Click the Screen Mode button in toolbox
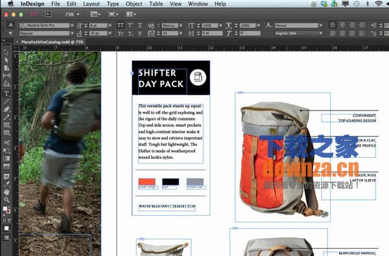 [6, 238]
